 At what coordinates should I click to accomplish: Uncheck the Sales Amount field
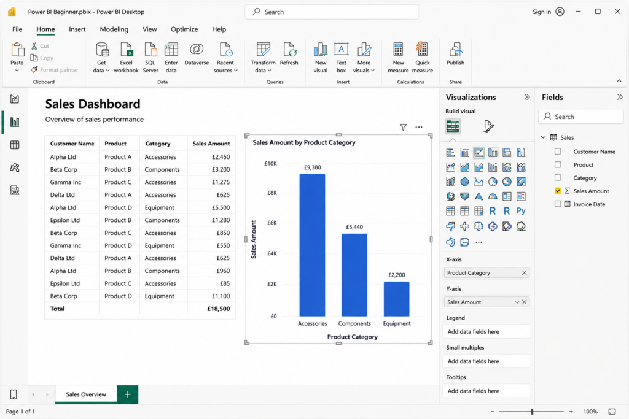click(x=558, y=191)
